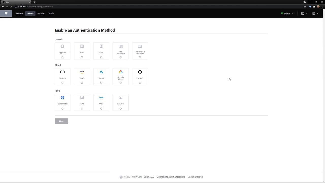Select the AliCloud icon tile
The width and height of the screenshot is (325, 183).
point(62,77)
